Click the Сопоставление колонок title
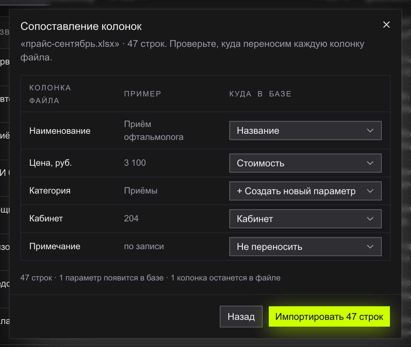The height and width of the screenshot is (347, 411). coord(81,26)
